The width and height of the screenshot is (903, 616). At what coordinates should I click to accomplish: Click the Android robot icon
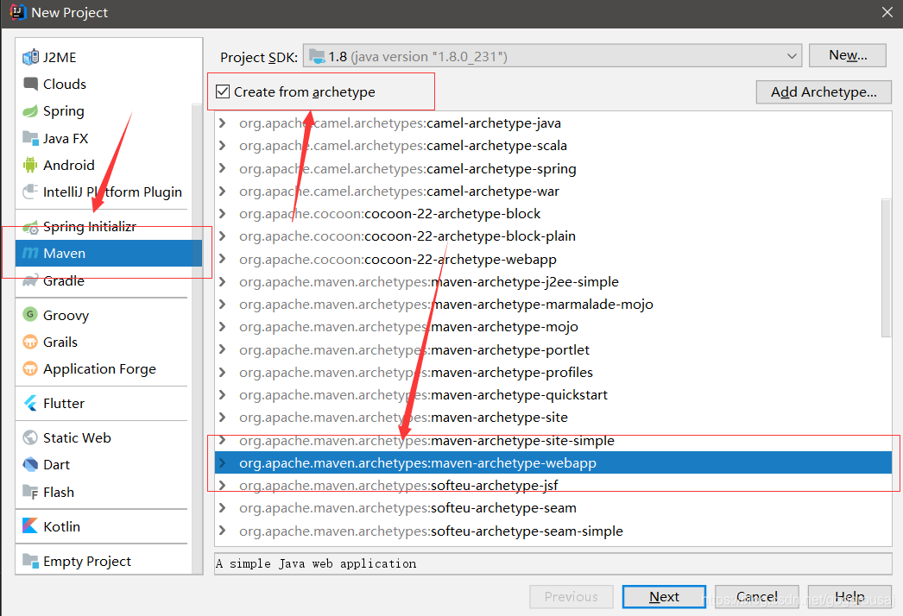tap(30, 166)
